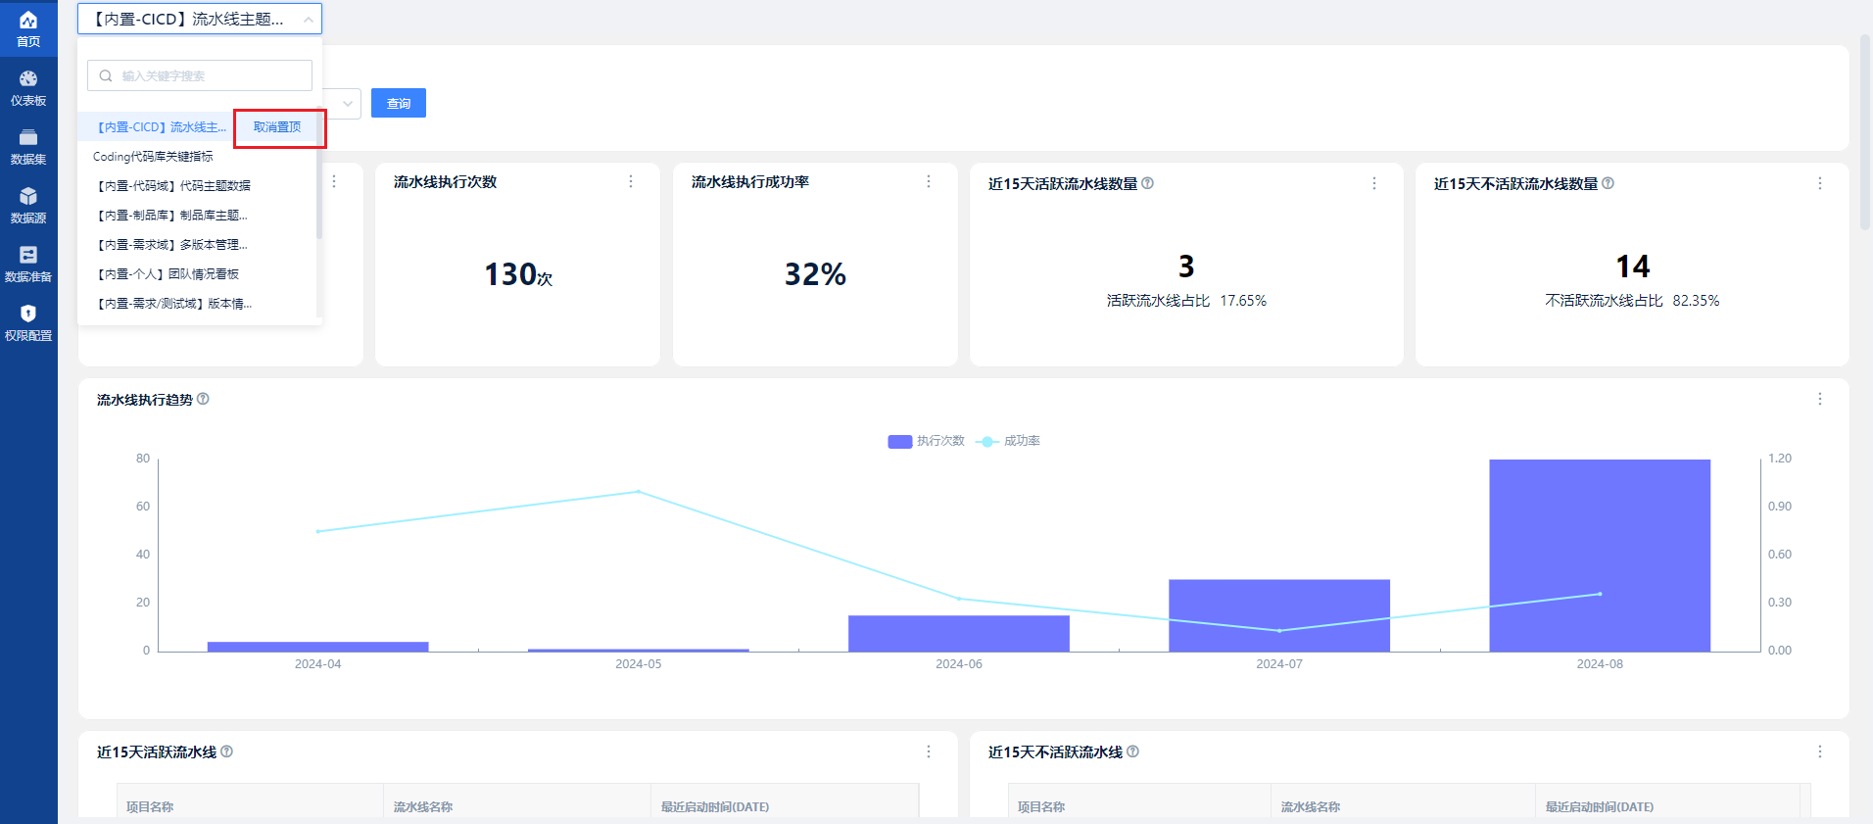Open the 数据准备 data preparation sidebar icon

pos(28,265)
